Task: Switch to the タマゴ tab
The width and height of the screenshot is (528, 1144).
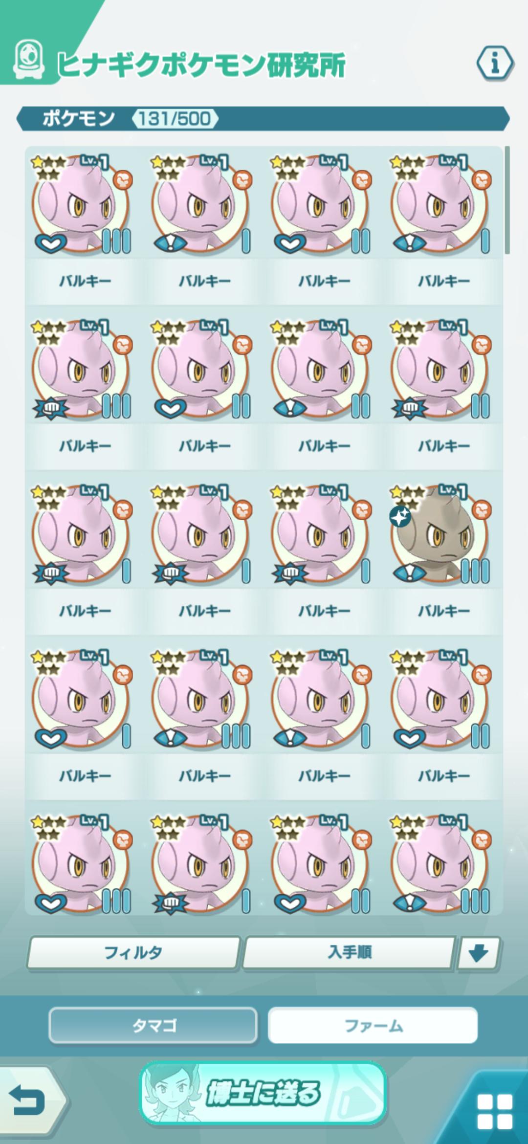Action: (x=153, y=1025)
